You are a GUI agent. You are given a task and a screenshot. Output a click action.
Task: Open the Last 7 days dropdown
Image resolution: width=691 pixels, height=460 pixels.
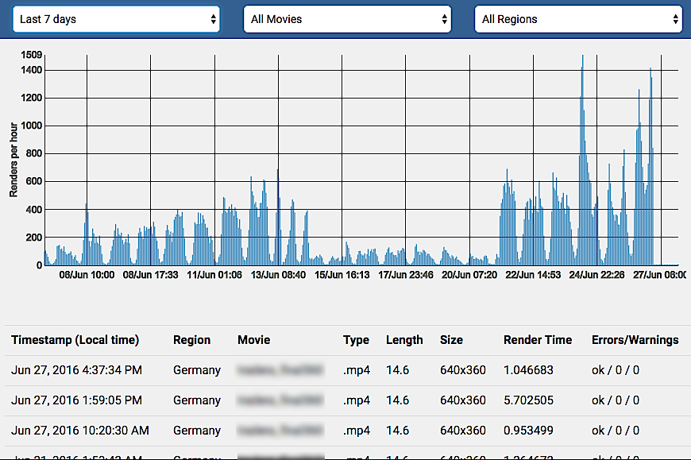(116, 19)
